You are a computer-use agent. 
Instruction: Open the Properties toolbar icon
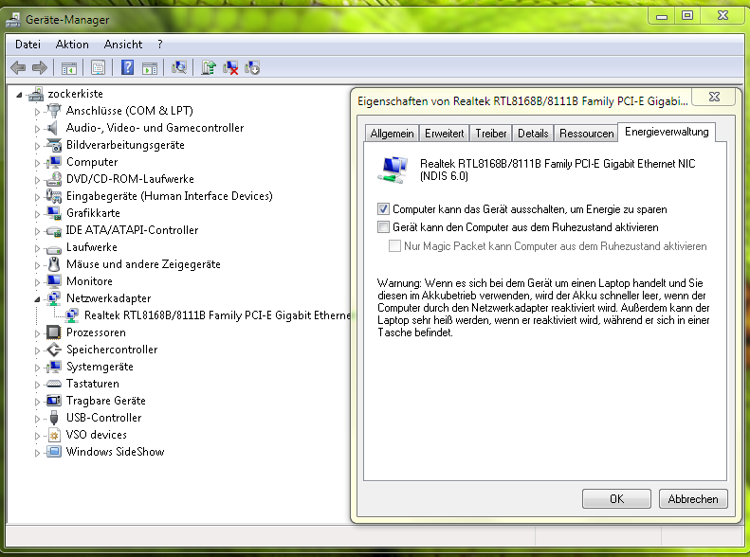pos(98,68)
